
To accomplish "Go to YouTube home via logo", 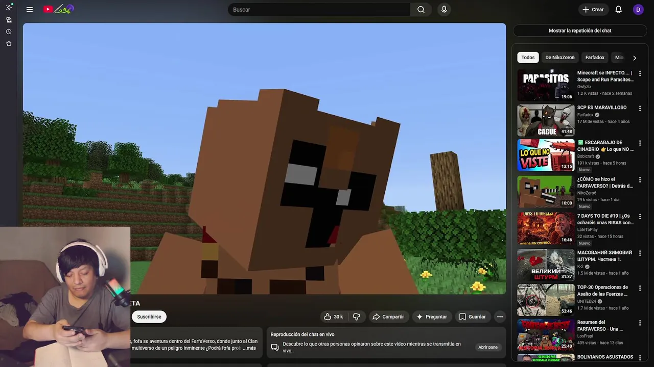I will 58,9.
